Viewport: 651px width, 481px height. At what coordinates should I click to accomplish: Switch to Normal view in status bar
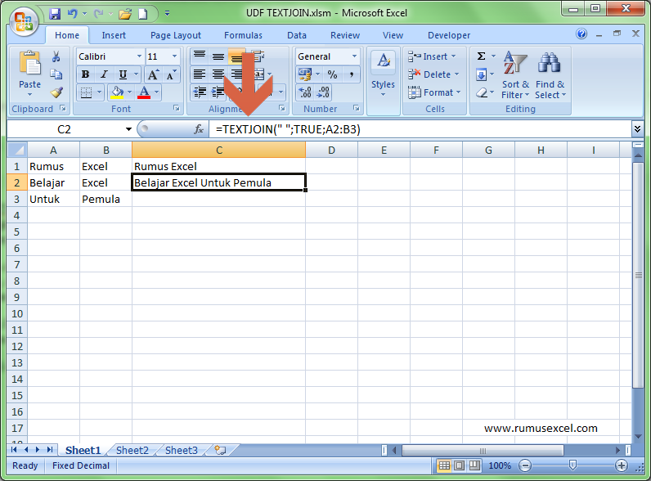click(444, 465)
